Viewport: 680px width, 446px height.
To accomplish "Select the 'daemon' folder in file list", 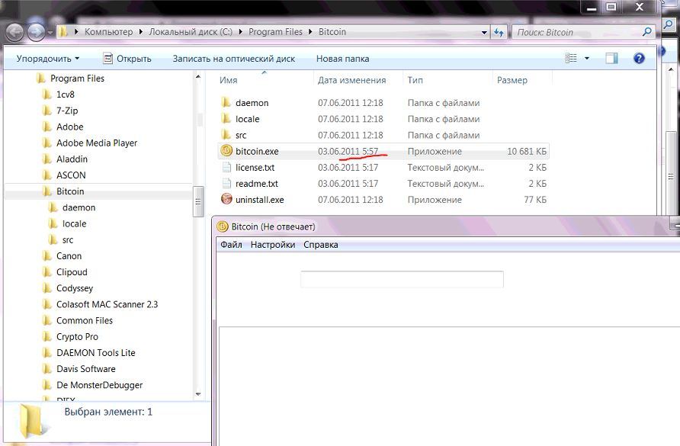I will pos(252,103).
